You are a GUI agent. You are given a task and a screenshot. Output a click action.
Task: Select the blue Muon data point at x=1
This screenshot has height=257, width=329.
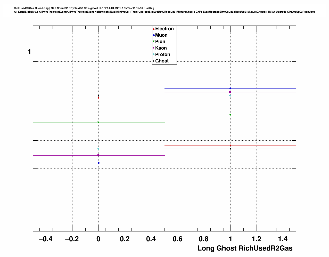230,89
